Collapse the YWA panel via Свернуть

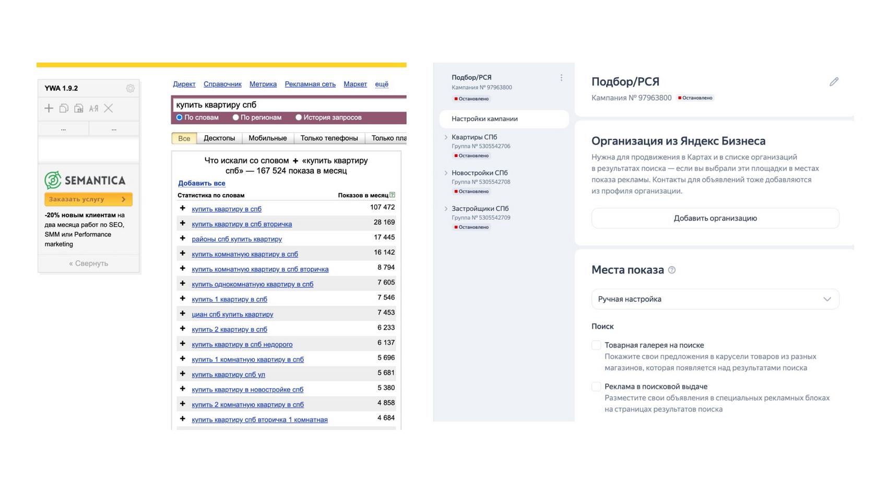89,263
